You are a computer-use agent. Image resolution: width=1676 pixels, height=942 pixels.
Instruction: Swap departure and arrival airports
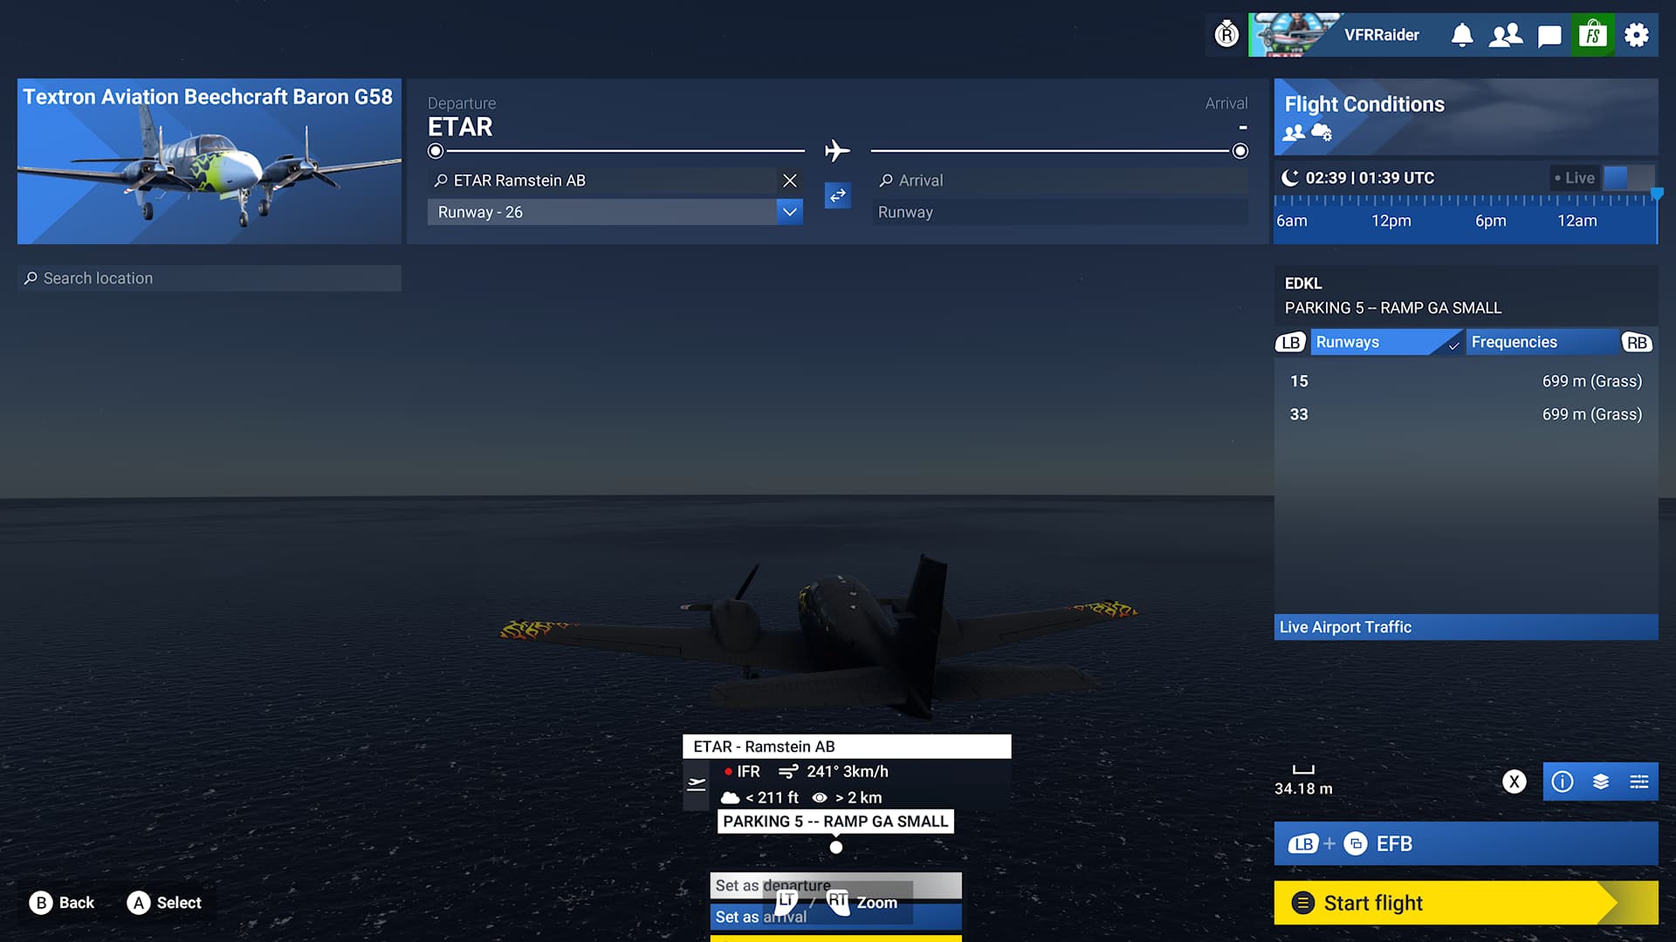[x=837, y=195]
